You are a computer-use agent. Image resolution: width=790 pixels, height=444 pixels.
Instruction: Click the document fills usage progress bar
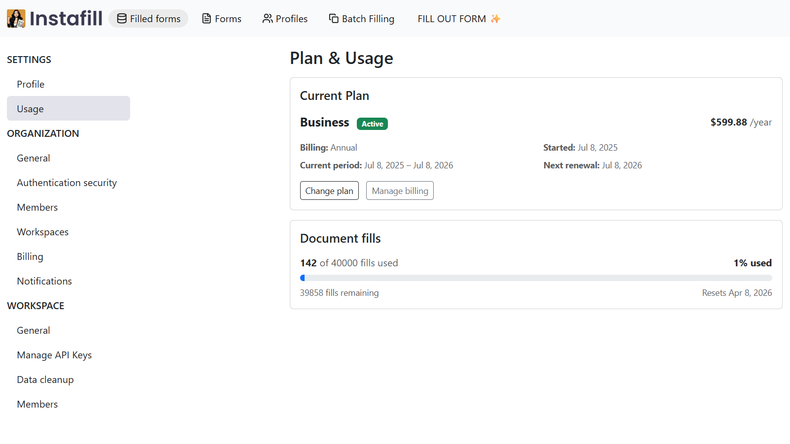pos(536,278)
